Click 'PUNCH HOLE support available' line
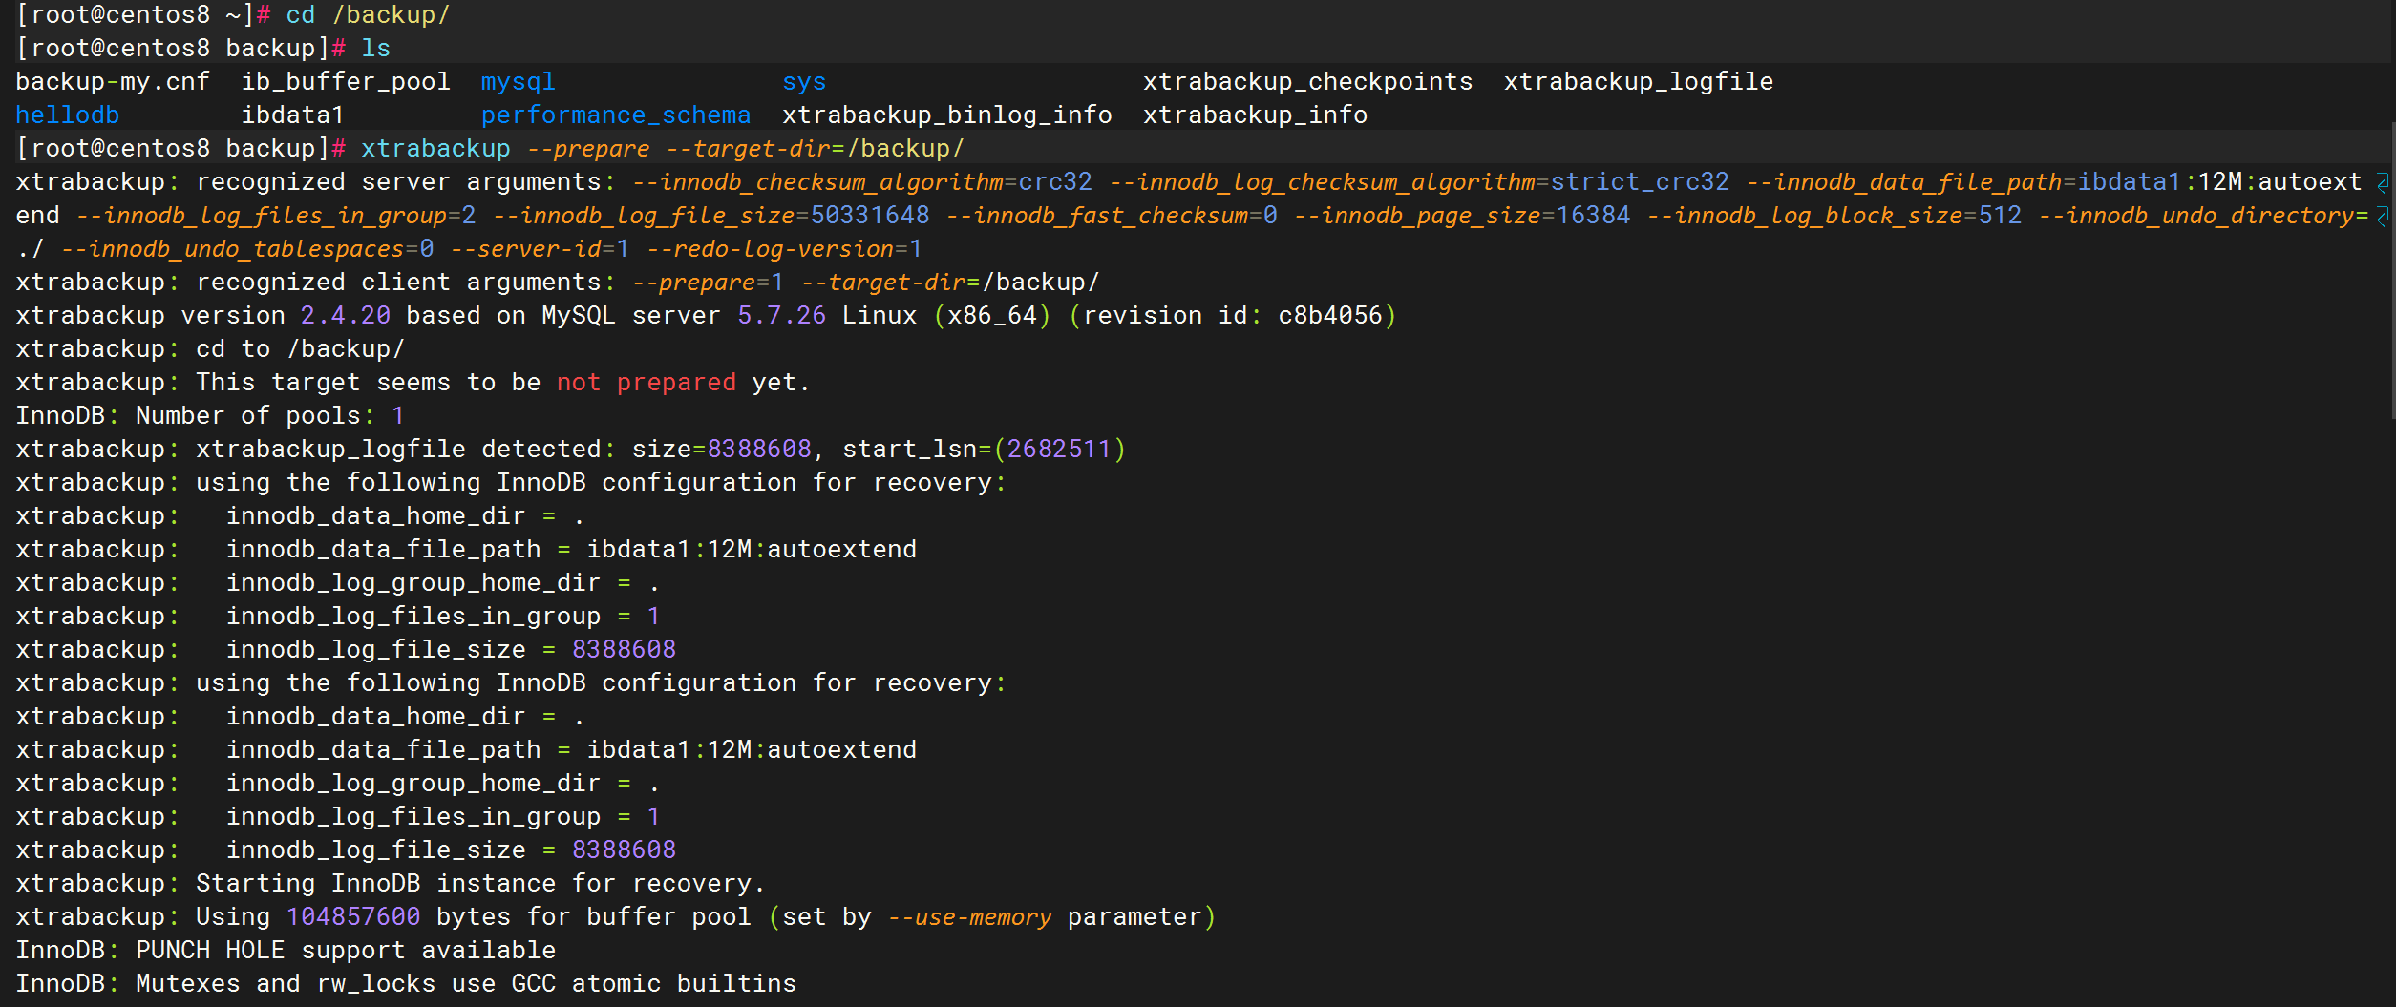2396x1007 pixels. (346, 951)
